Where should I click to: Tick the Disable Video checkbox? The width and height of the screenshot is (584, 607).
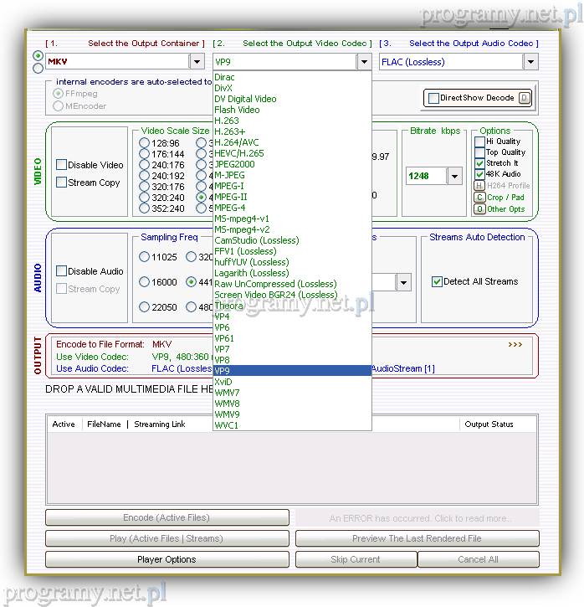(x=62, y=165)
